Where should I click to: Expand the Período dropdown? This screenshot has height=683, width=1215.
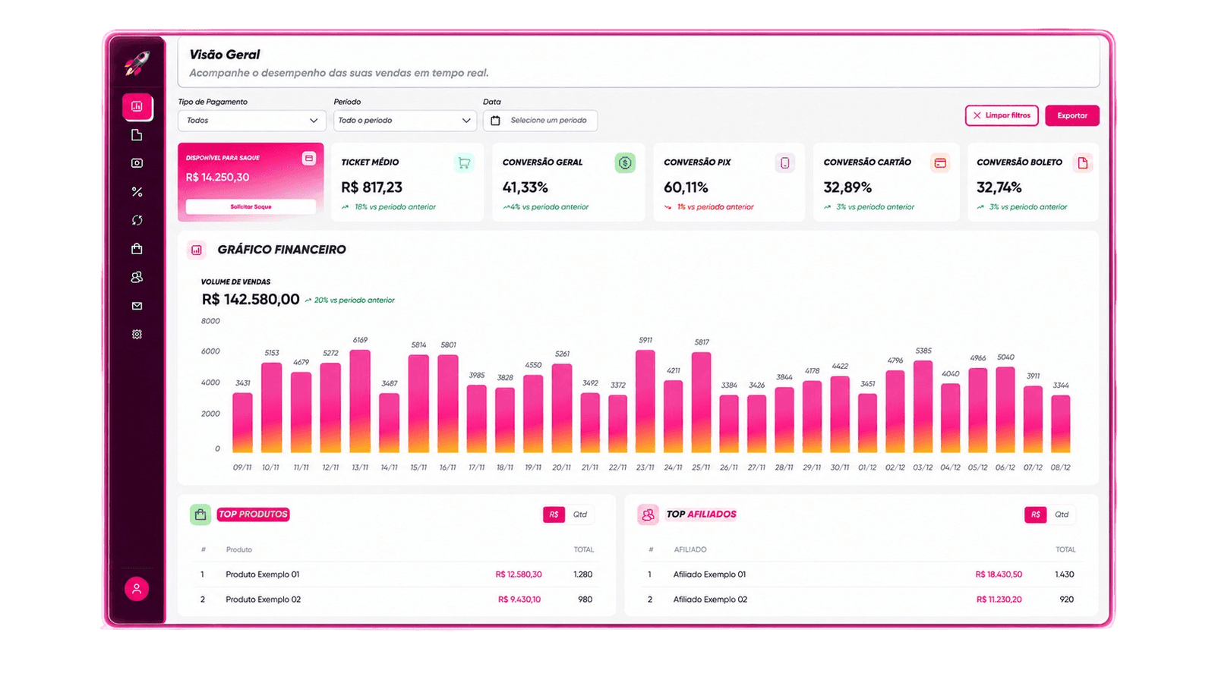(406, 121)
